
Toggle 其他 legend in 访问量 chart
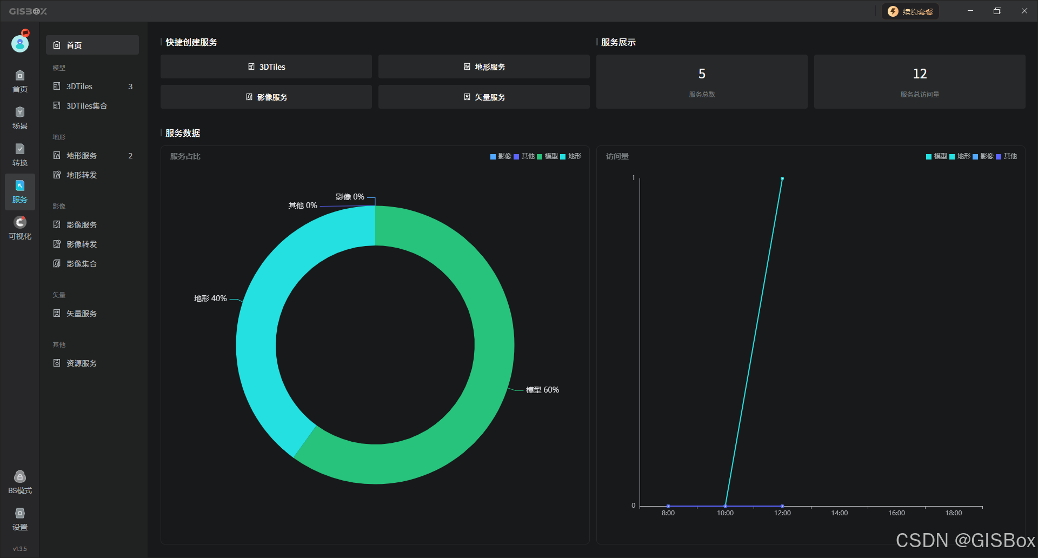point(1006,156)
